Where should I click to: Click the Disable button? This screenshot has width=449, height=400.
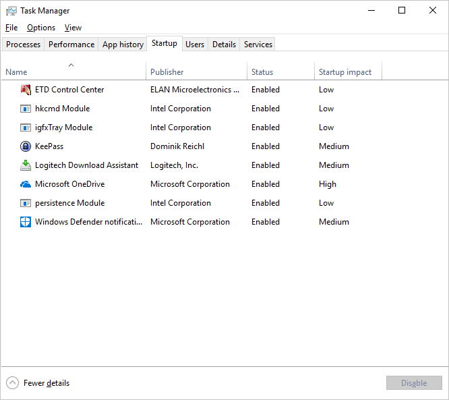414,383
